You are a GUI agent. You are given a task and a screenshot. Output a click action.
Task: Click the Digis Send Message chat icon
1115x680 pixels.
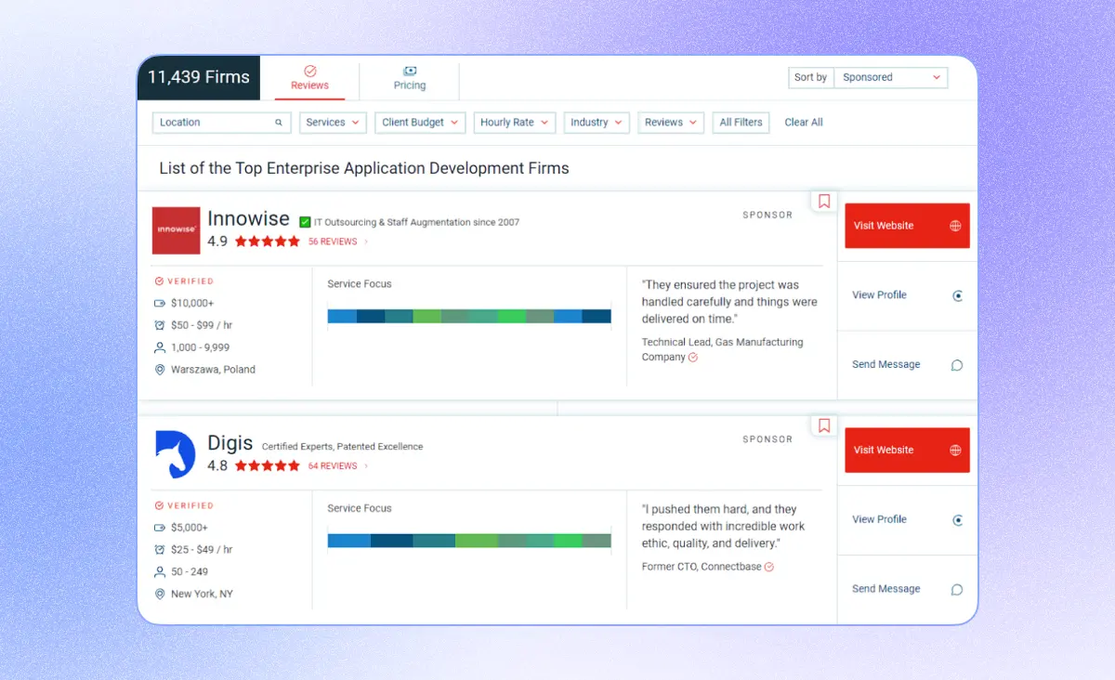point(957,590)
